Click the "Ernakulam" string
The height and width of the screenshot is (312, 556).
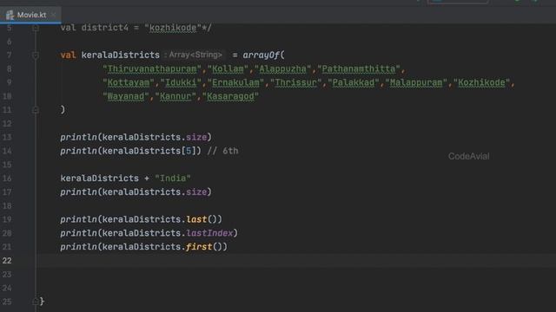point(235,83)
